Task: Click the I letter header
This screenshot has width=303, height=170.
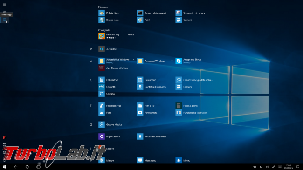Action: (x=91, y=136)
